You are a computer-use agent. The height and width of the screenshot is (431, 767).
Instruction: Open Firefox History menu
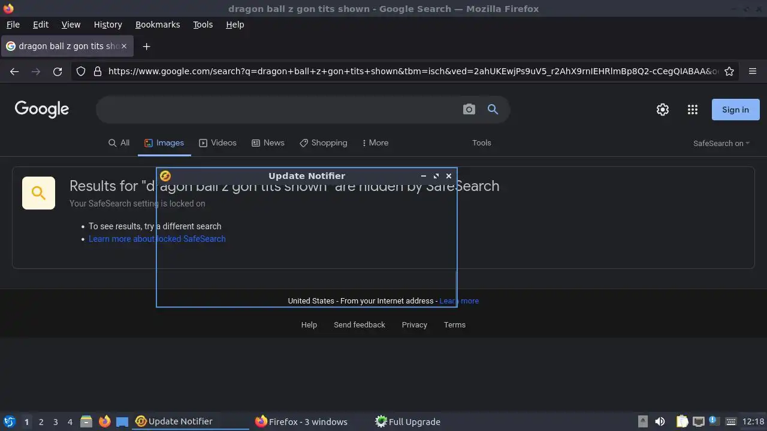click(108, 25)
